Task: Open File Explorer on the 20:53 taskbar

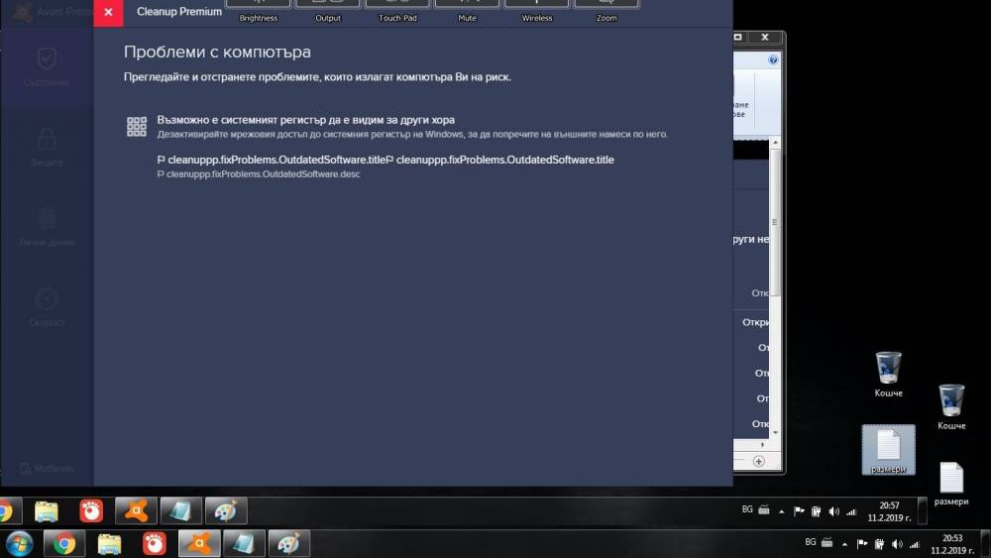Action: [109, 543]
